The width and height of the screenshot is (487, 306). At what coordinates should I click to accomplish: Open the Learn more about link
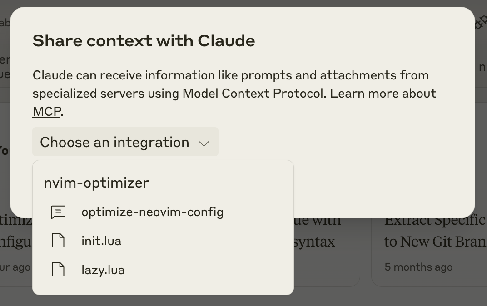tap(383, 93)
